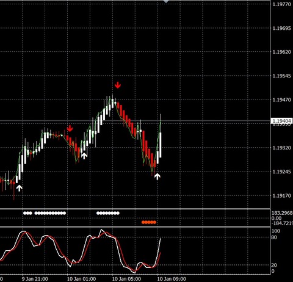Click the -184.7219 indicator scale value

pos(282,223)
